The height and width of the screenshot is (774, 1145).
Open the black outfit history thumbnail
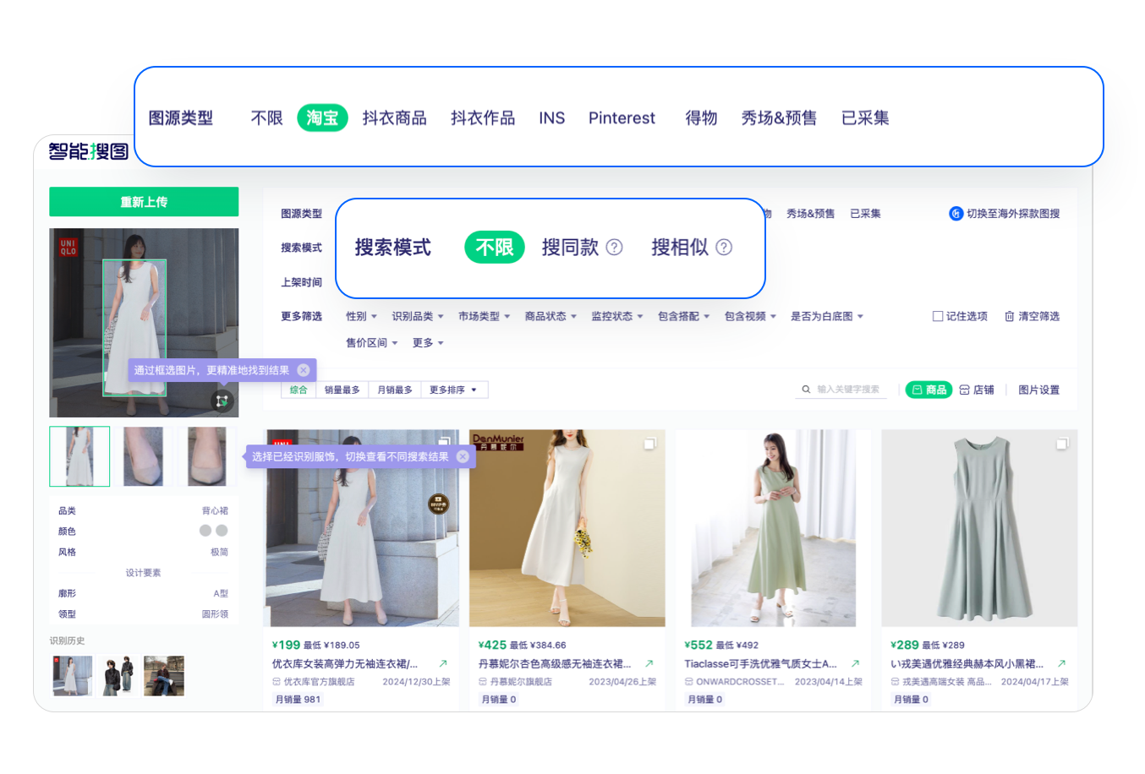click(118, 675)
